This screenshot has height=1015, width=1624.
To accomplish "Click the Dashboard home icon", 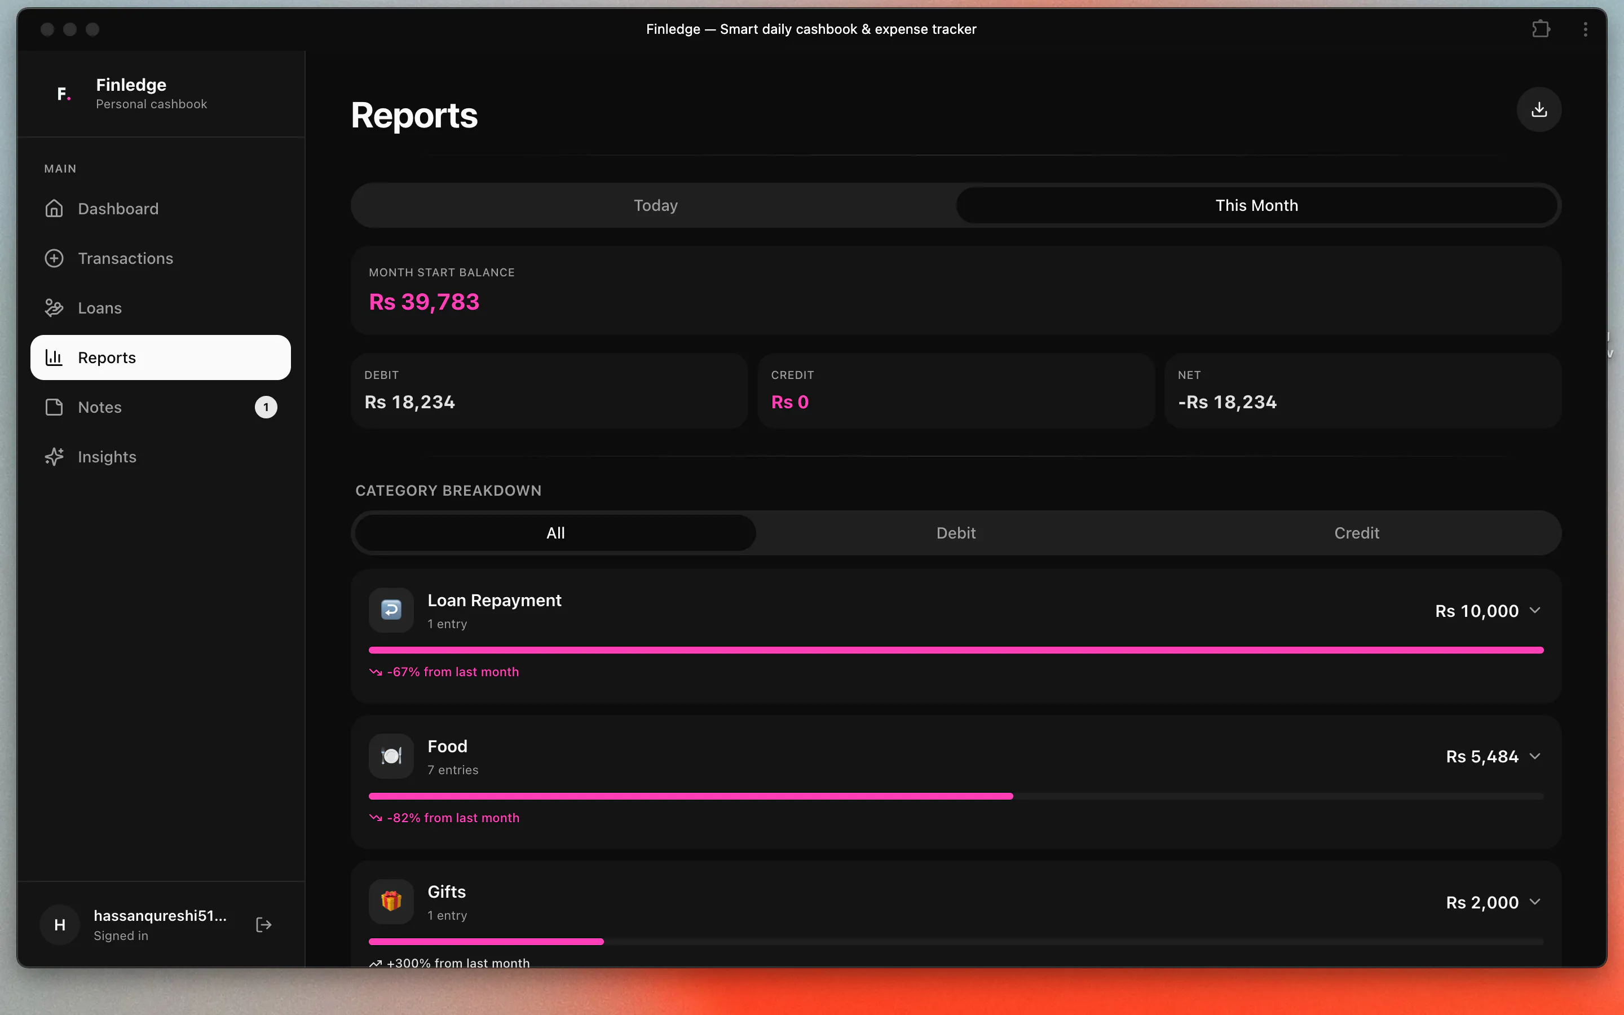I will 54,209.
